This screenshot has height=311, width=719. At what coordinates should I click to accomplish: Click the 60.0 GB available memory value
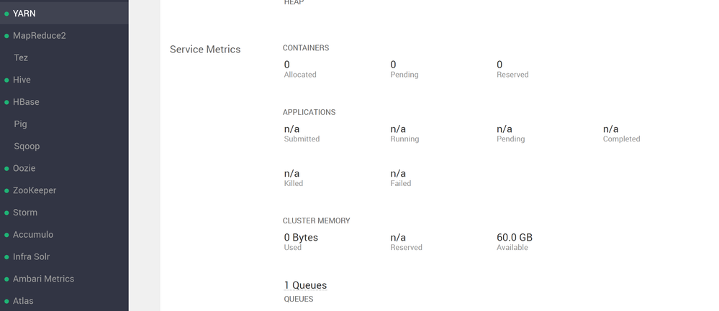pos(515,237)
